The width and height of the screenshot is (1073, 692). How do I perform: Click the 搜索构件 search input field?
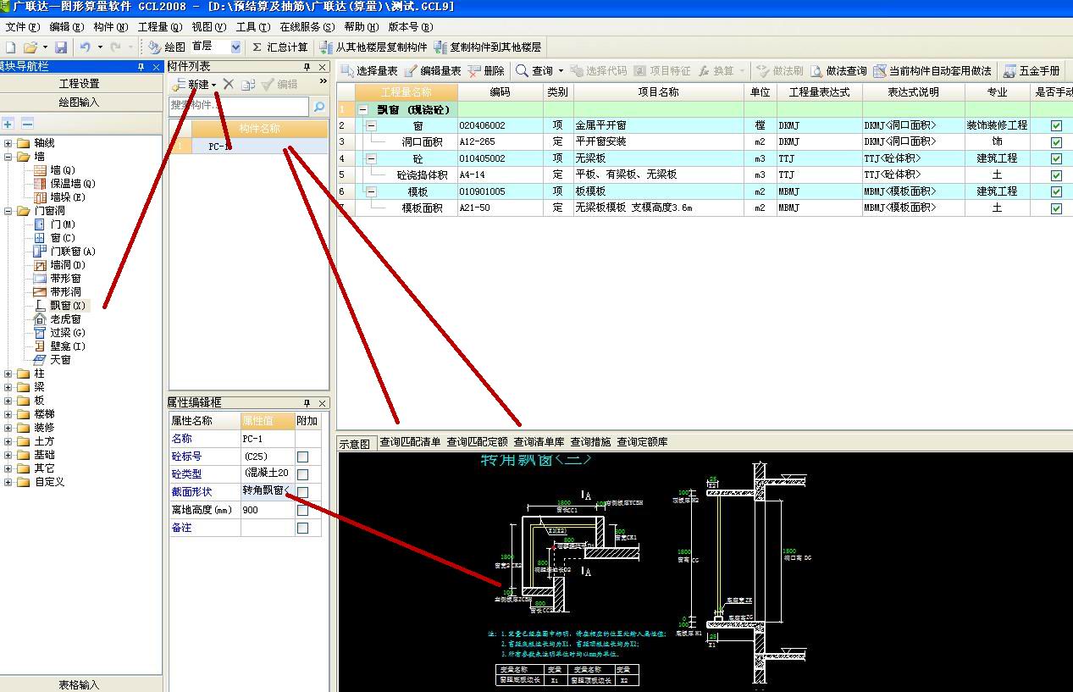click(240, 106)
